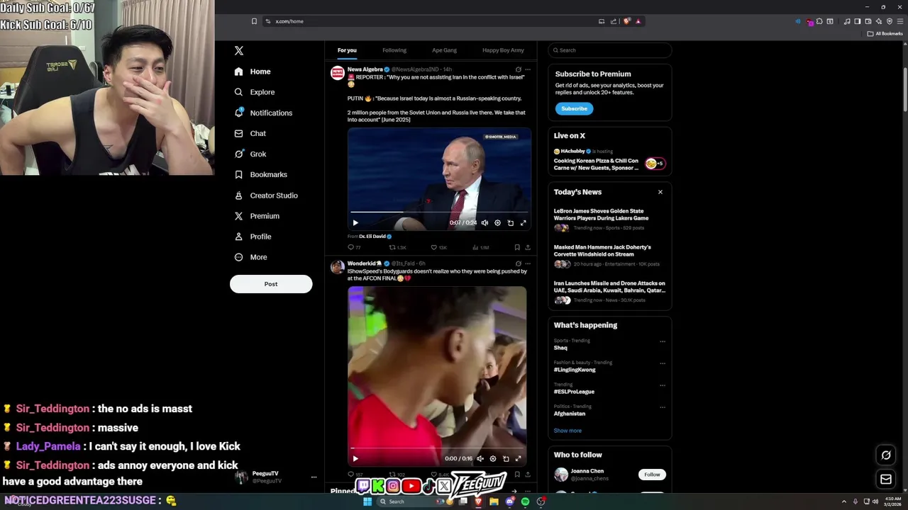Open Premium in the sidebar

[x=257, y=216]
